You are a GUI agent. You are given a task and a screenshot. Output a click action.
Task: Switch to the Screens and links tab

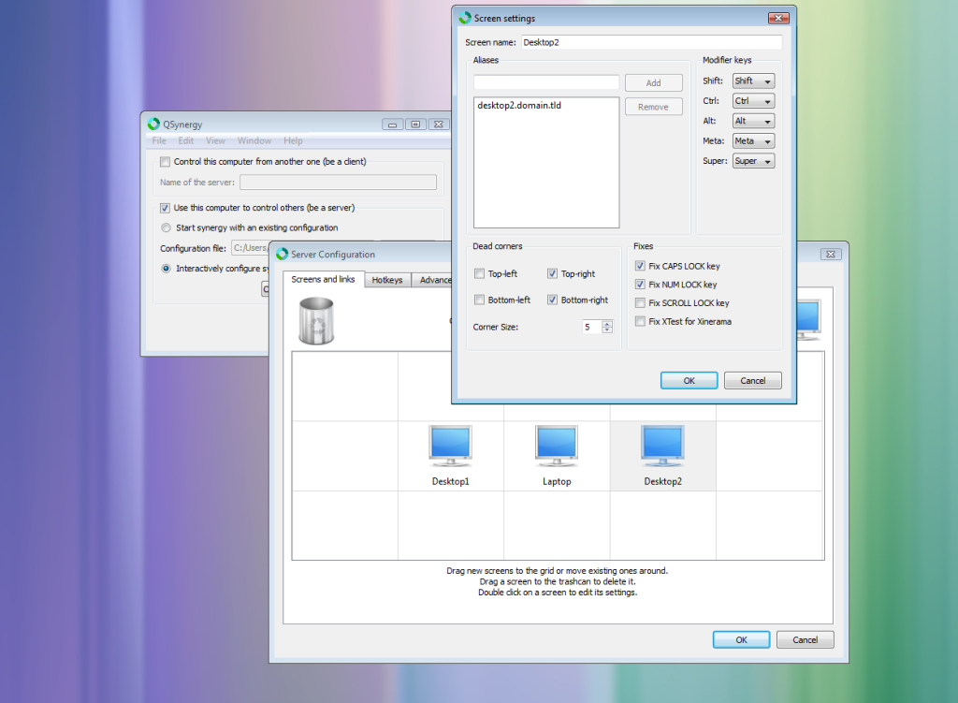tap(323, 279)
